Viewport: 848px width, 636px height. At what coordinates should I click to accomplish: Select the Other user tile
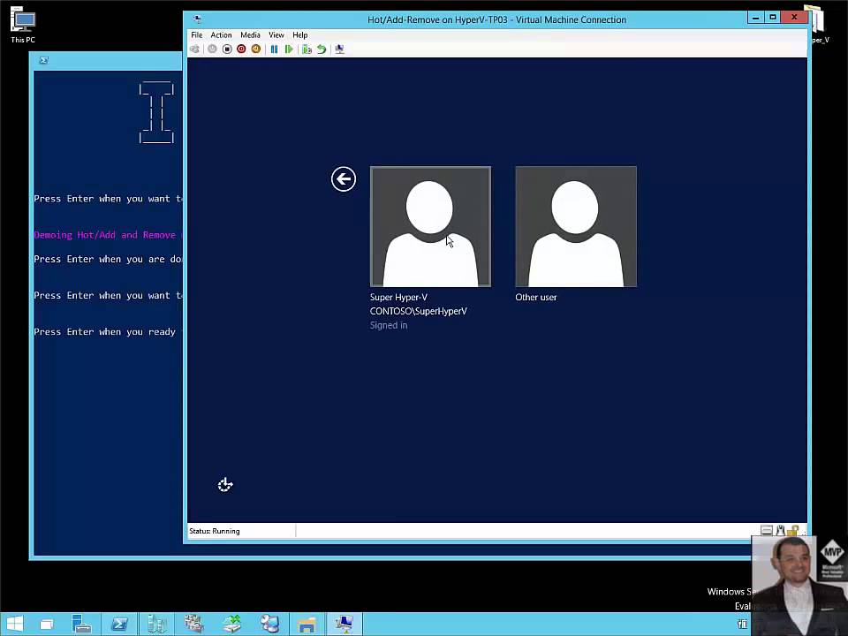(x=575, y=227)
